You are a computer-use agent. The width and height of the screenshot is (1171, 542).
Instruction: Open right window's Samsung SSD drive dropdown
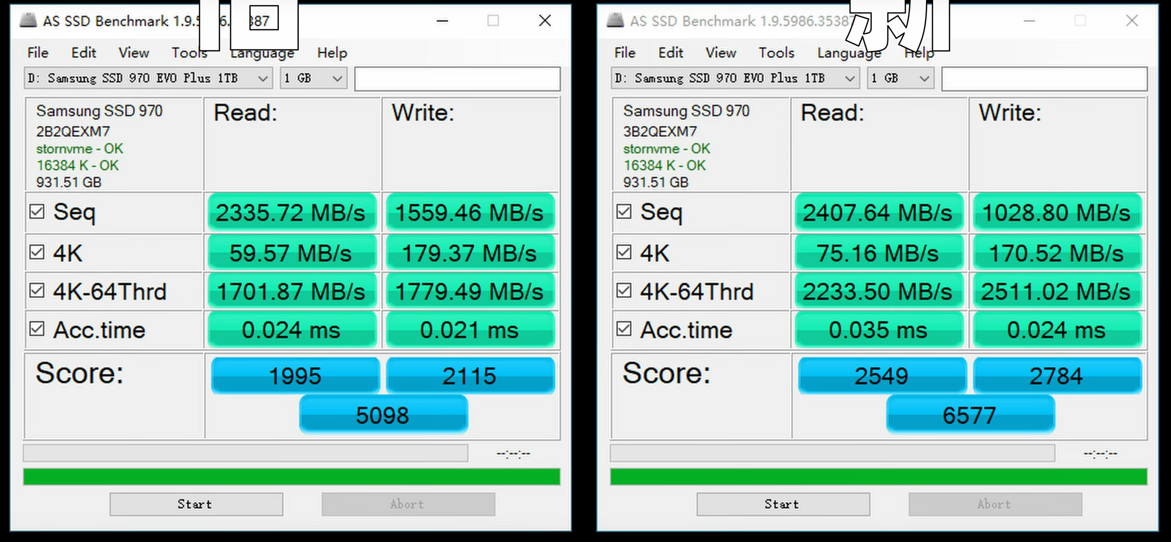point(735,78)
